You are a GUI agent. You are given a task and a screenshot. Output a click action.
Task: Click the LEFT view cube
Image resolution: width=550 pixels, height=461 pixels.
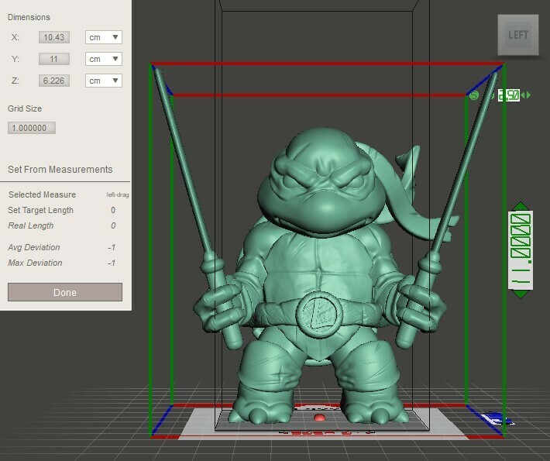(x=518, y=36)
